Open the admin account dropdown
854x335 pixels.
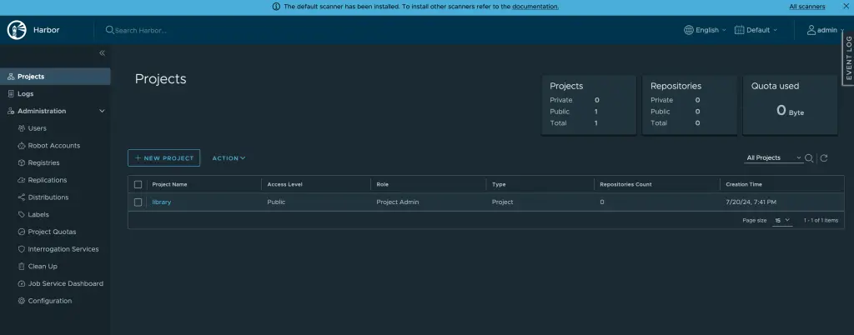(x=826, y=30)
